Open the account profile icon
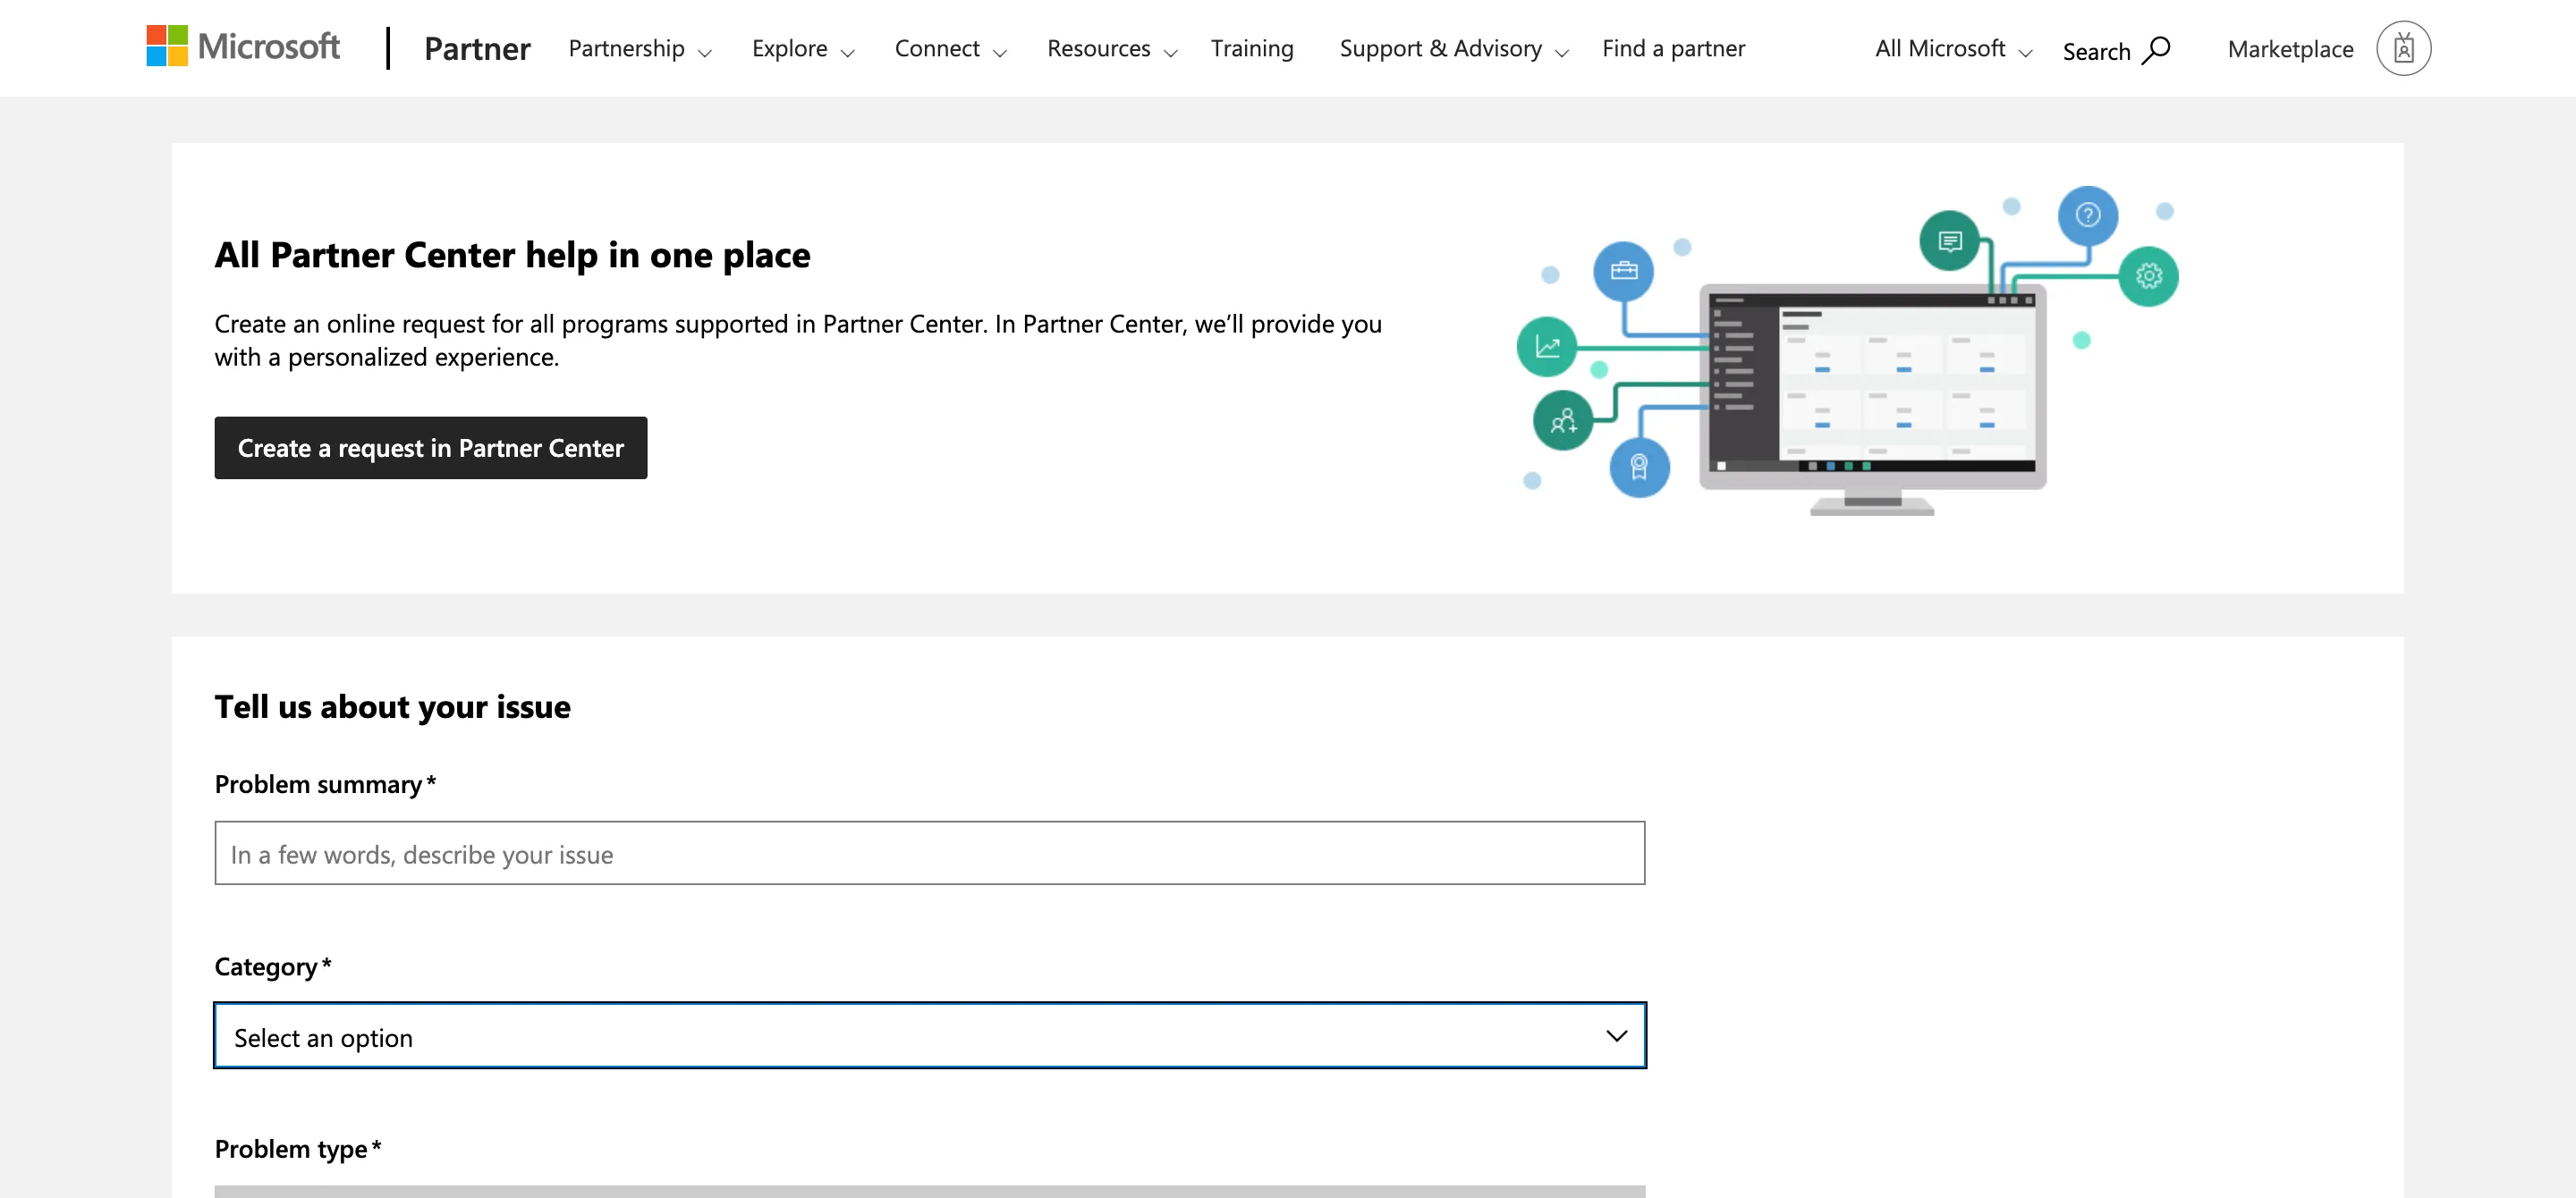This screenshot has height=1198, width=2576. click(2403, 48)
